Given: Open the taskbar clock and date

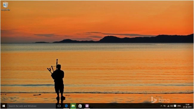Looking at the screenshot, I should coord(187,106).
